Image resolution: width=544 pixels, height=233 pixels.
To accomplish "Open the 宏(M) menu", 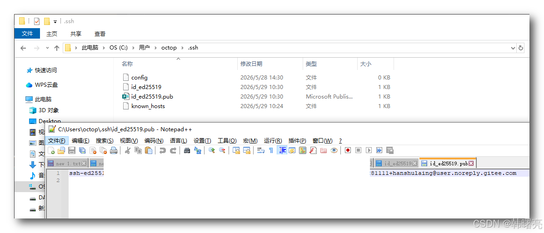I will point(250,141).
